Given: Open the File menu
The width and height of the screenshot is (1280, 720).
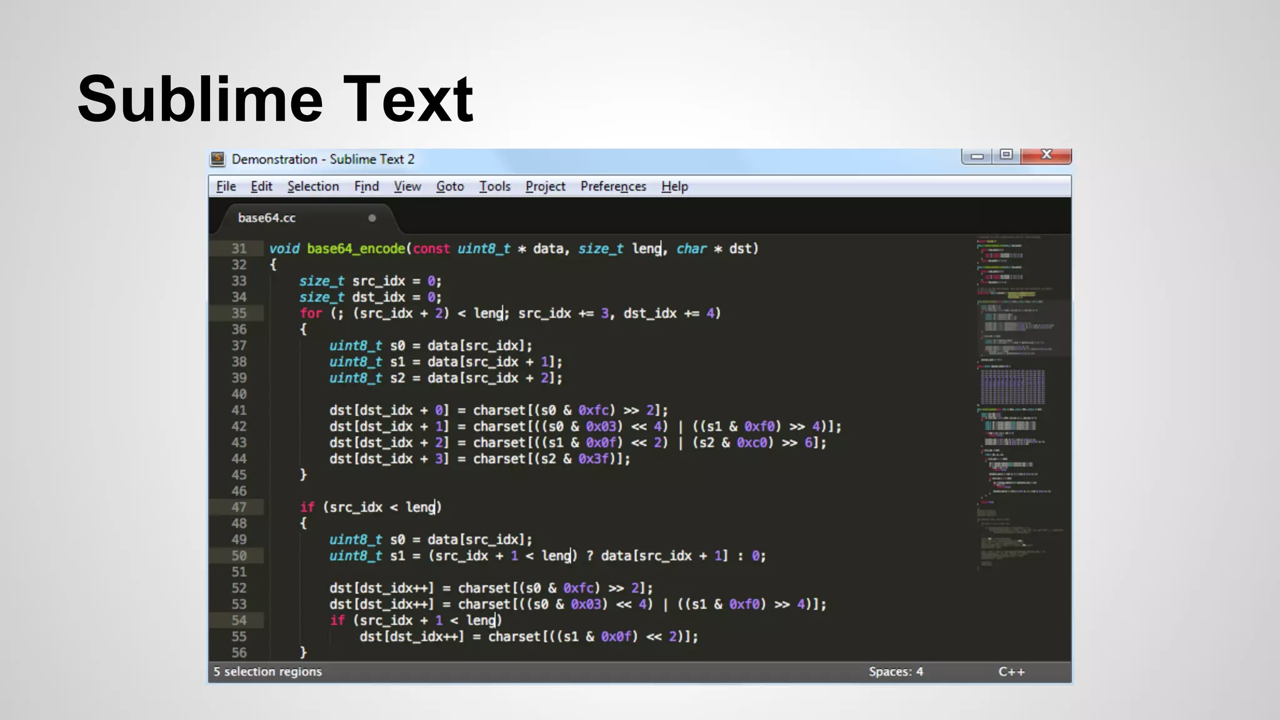Looking at the screenshot, I should click(x=226, y=186).
